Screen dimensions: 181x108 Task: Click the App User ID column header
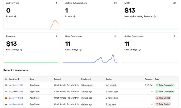point(14,79)
